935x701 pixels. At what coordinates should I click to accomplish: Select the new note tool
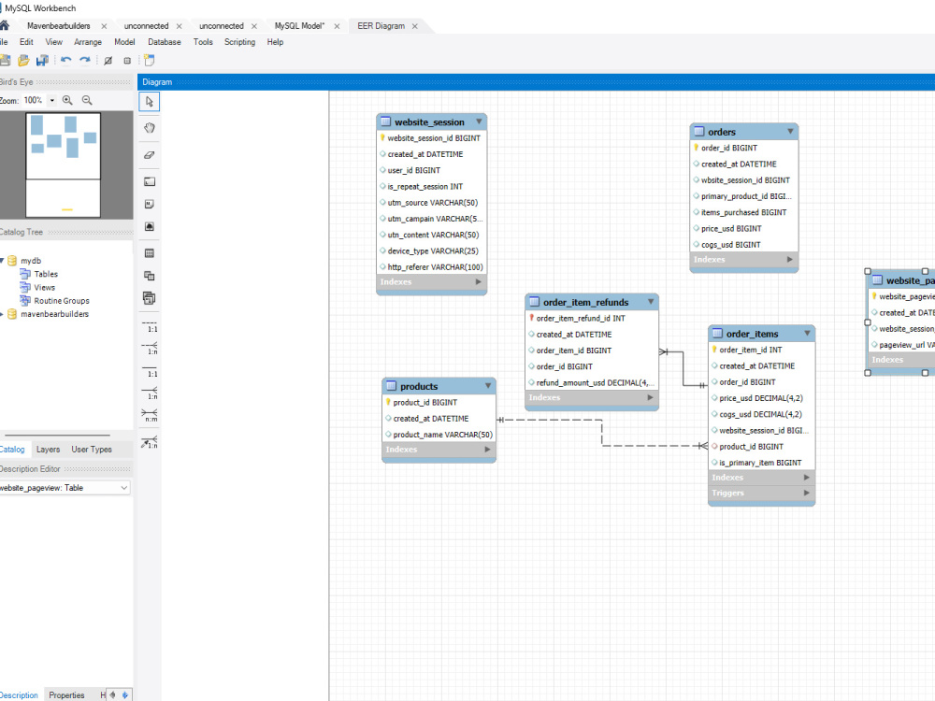pyautogui.click(x=149, y=204)
